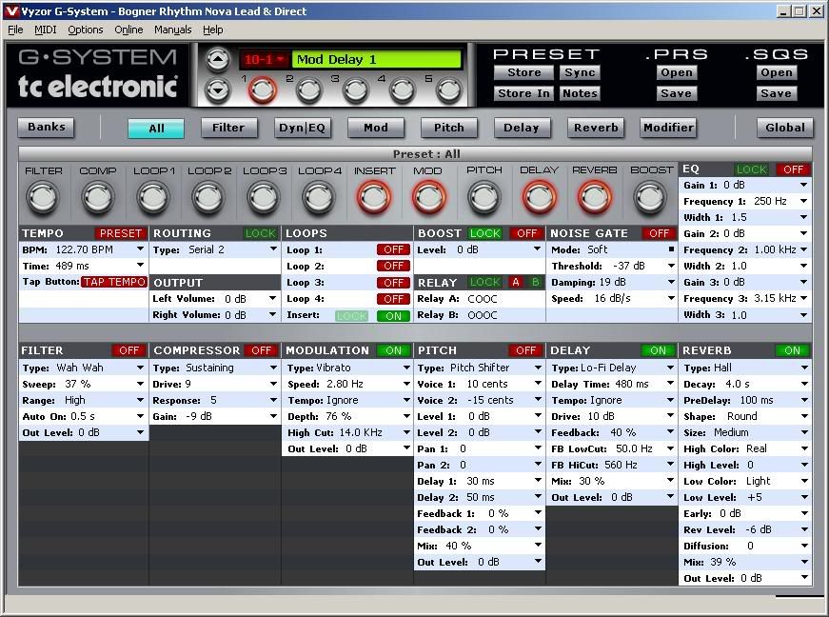This screenshot has width=829, height=617.
Task: Toggle the Insert ON switch
Action: point(393,315)
